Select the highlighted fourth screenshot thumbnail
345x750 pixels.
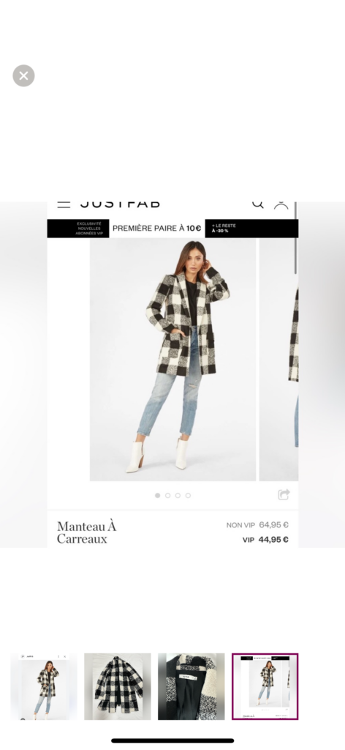[265, 686]
